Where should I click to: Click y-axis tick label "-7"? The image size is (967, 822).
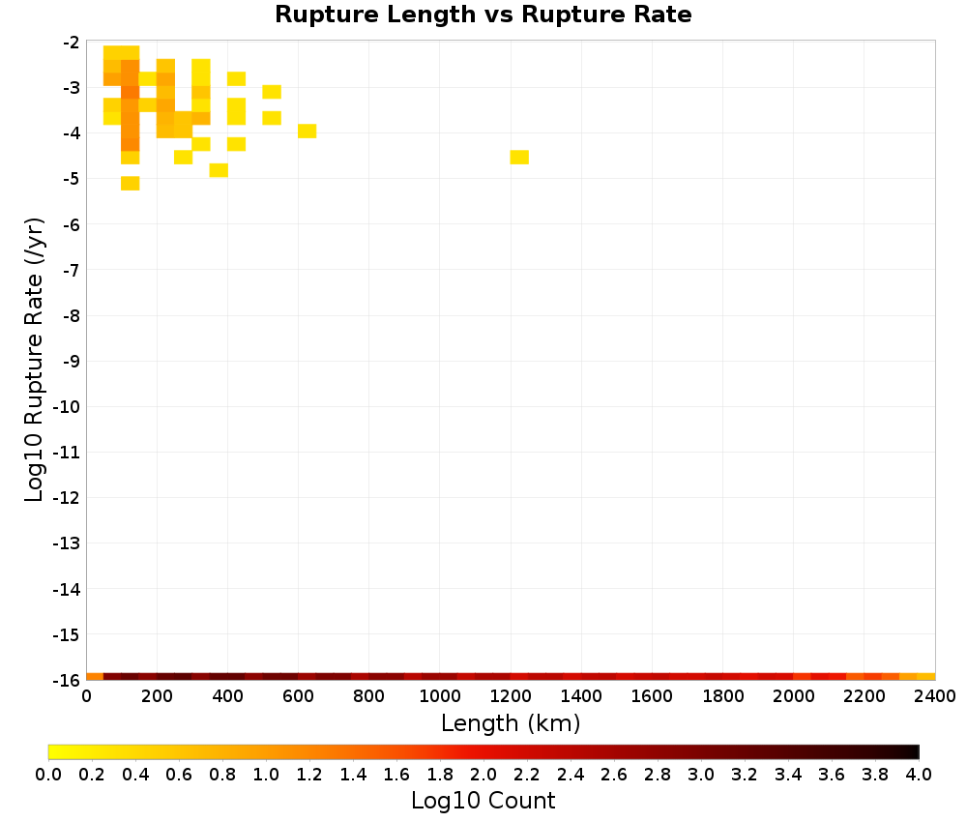tap(71, 270)
